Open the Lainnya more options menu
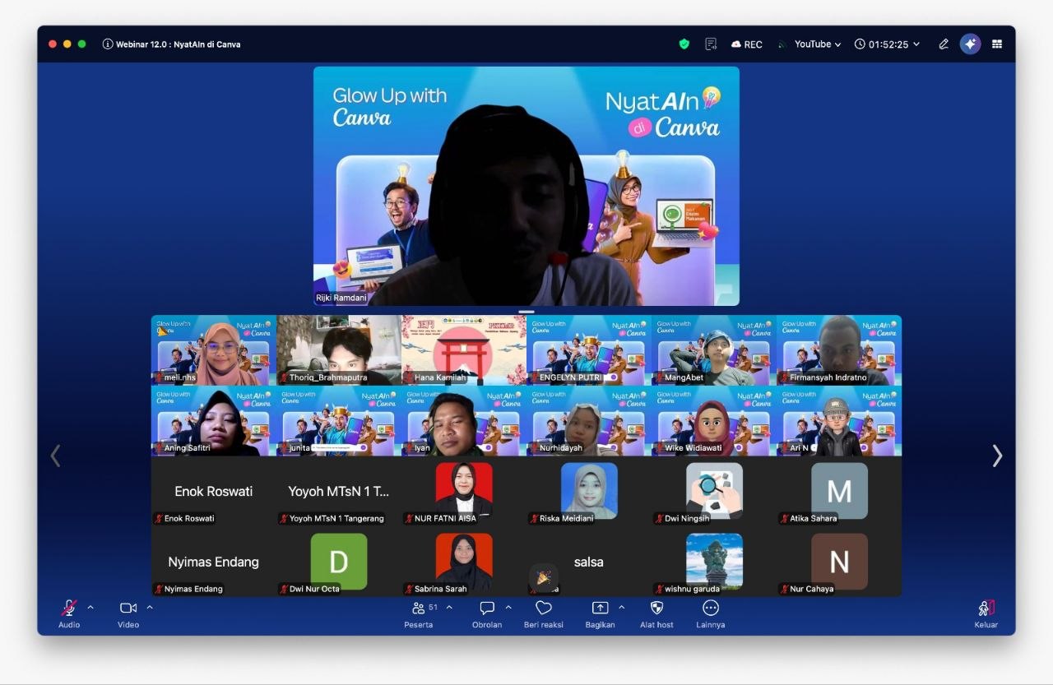1053x685 pixels. coord(711,614)
